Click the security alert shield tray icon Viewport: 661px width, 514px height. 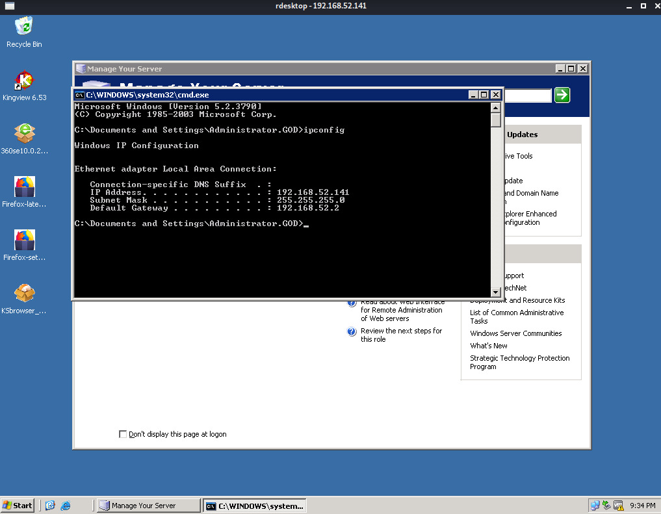(618, 506)
